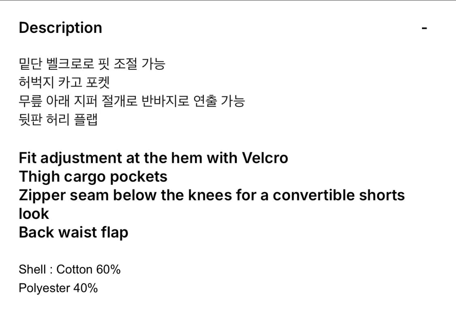Select the Korean text '뒷판 허리 플랩'

(x=58, y=120)
